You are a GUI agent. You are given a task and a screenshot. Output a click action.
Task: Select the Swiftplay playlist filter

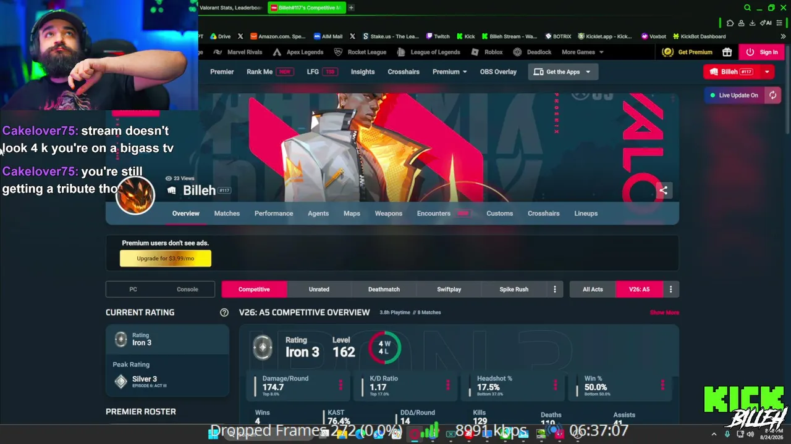(x=449, y=289)
